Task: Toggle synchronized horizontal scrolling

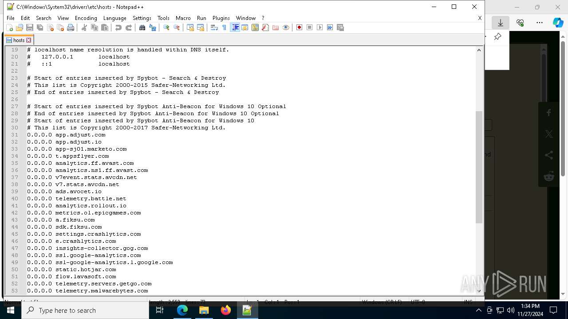Action: (201, 27)
